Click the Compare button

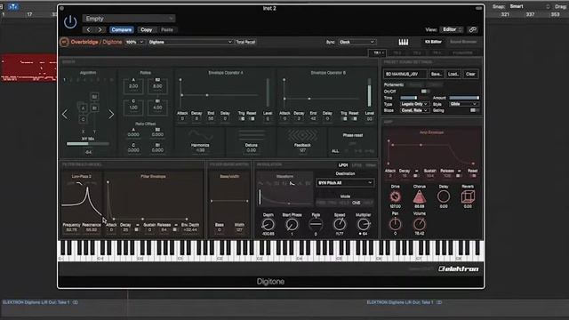[x=122, y=29]
